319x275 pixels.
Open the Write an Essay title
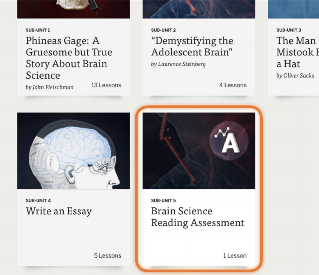point(59,211)
